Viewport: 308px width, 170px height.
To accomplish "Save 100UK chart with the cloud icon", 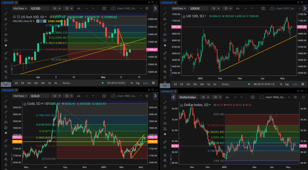I will [x=272, y=8].
